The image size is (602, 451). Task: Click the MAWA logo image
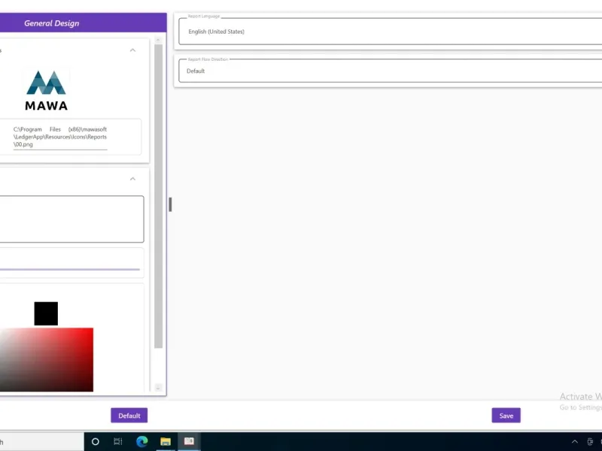coord(47,90)
